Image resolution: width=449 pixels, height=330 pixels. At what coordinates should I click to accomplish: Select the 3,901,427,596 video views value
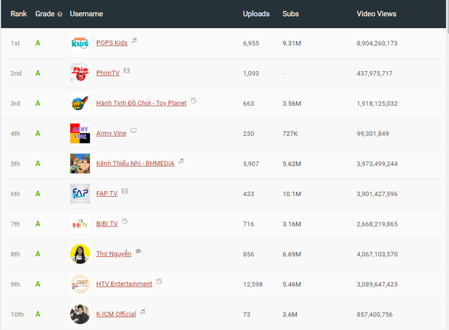(377, 194)
